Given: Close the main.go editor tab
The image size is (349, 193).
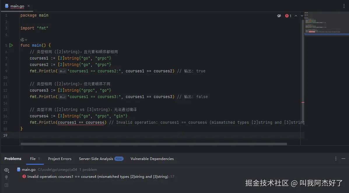Looking at the screenshot, I should pos(29,6).
